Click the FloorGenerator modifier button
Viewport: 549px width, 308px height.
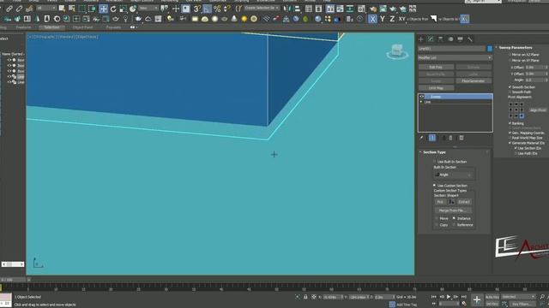[x=473, y=81]
